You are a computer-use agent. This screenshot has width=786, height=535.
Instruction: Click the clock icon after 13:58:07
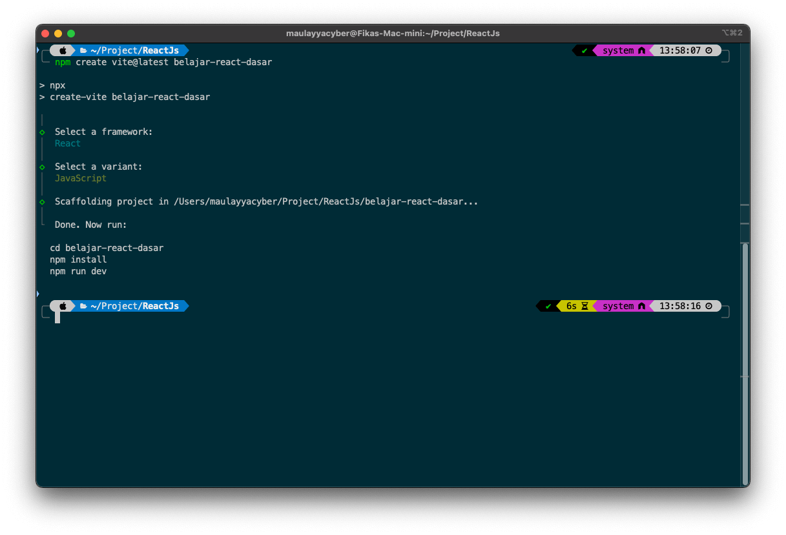pos(708,50)
